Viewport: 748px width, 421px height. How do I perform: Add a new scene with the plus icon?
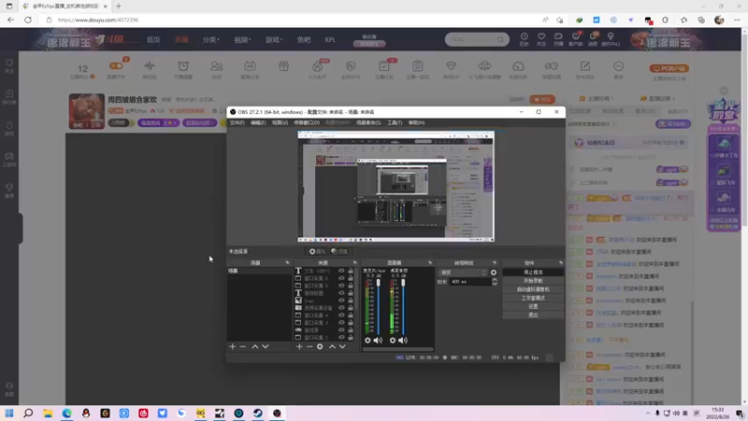point(232,346)
